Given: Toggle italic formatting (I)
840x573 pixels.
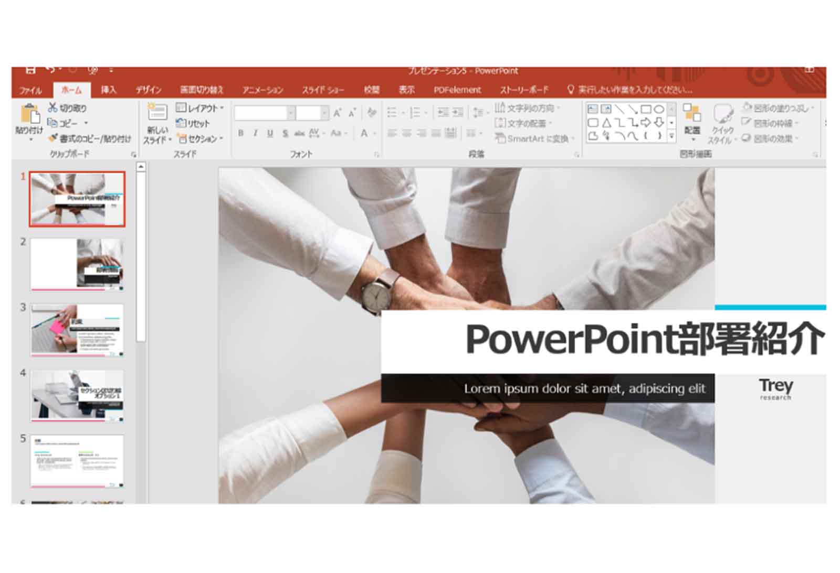Looking at the screenshot, I should pyautogui.click(x=255, y=133).
